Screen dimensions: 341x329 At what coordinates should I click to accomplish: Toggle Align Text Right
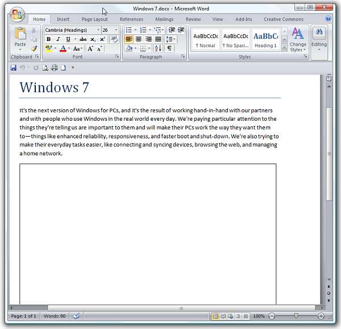click(148, 39)
